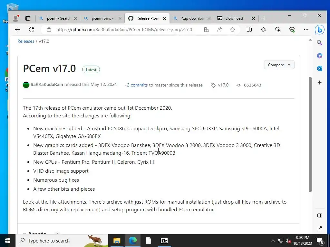
Task: Close the '7zip download' tab
Action: (209, 18)
